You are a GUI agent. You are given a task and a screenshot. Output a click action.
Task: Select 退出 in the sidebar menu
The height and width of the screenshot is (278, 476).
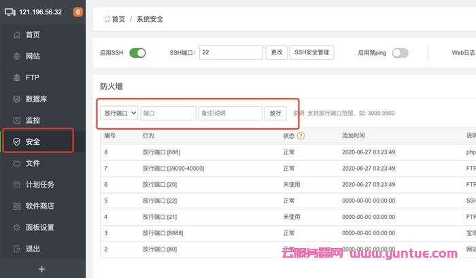(x=33, y=249)
